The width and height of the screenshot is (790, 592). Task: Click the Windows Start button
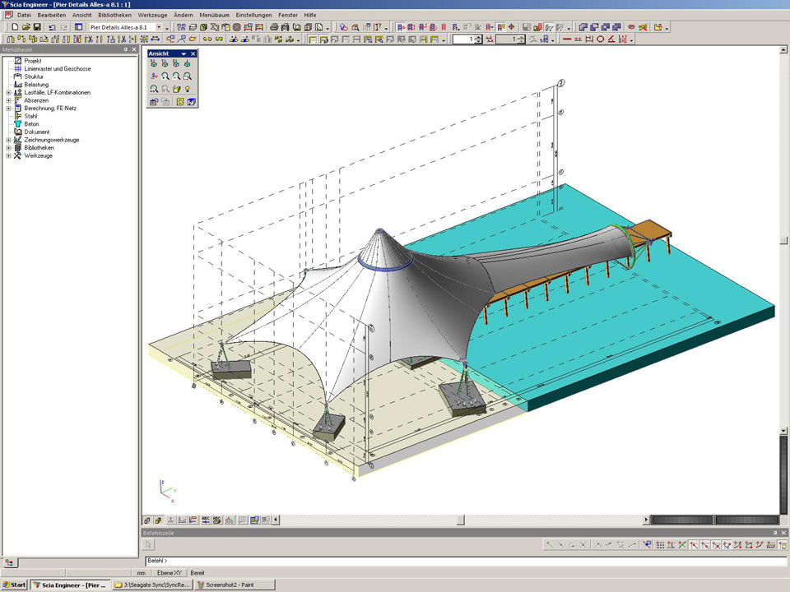tap(15, 585)
